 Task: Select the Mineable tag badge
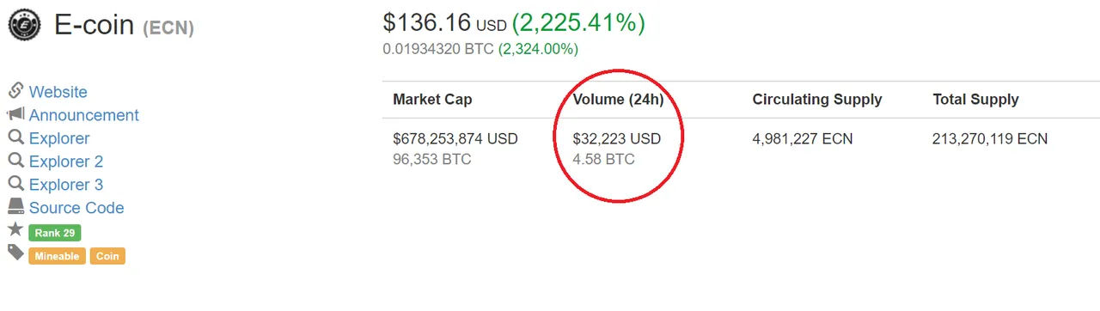pyautogui.click(x=57, y=256)
